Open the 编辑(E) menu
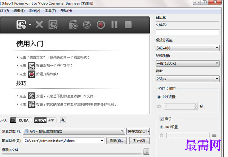 pos(19,11)
